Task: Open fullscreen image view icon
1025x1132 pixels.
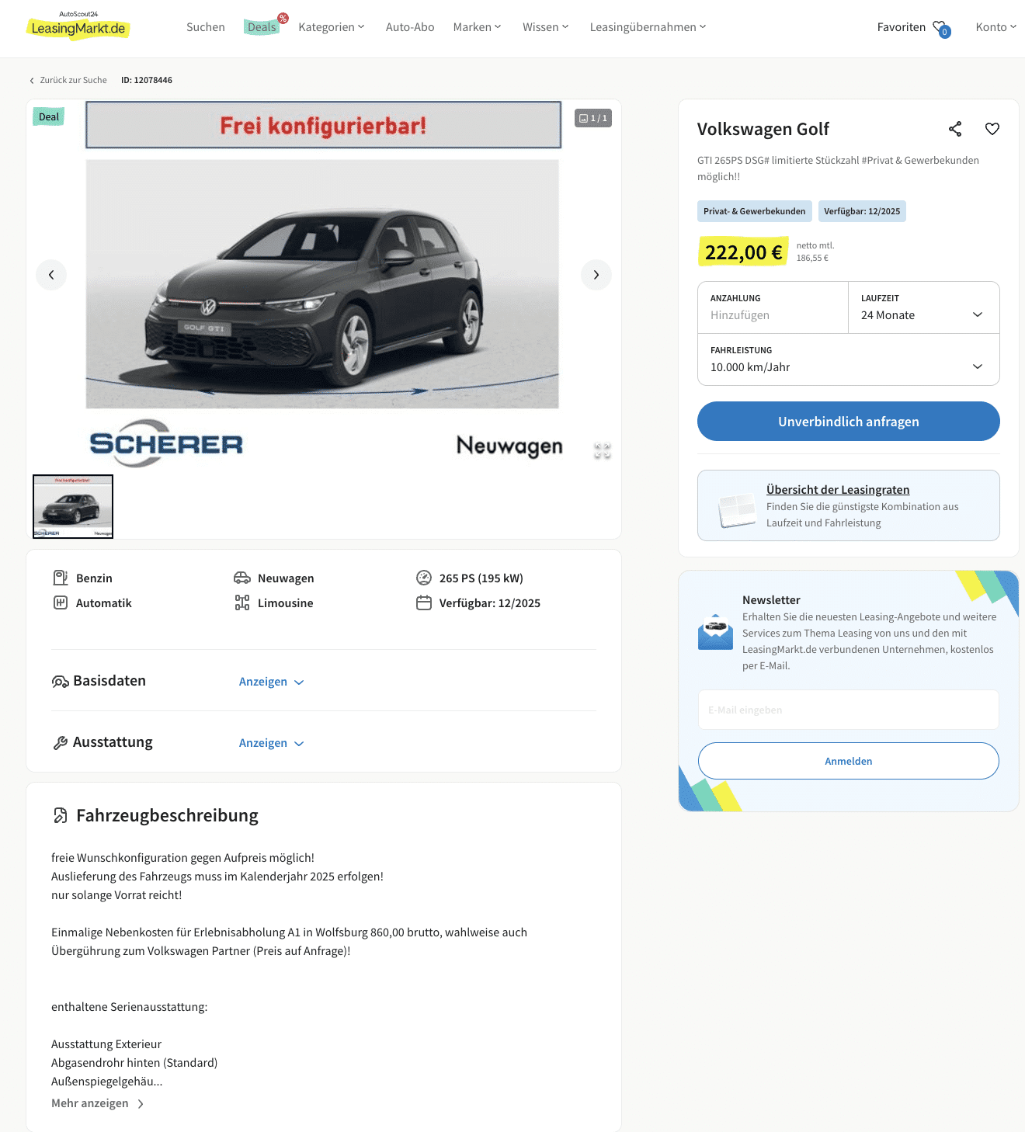Action: coord(603,450)
